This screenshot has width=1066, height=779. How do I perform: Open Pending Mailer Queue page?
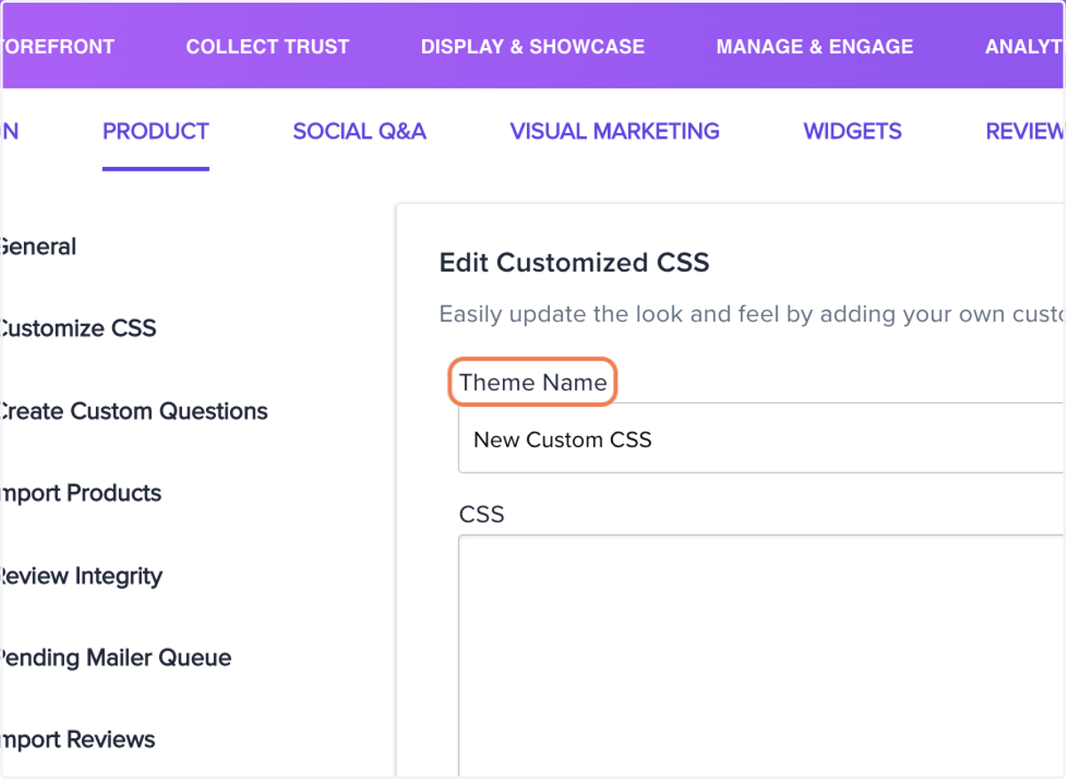point(115,658)
